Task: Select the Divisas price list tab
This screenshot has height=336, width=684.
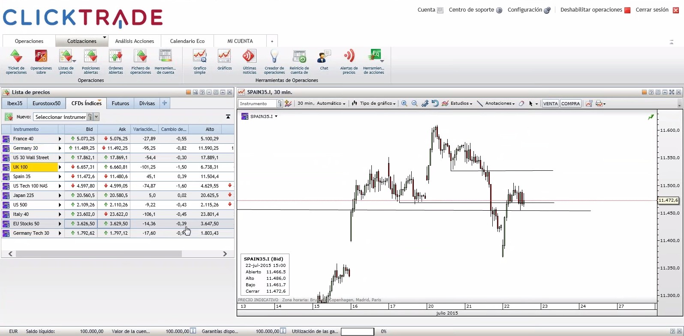Action: pyautogui.click(x=147, y=103)
